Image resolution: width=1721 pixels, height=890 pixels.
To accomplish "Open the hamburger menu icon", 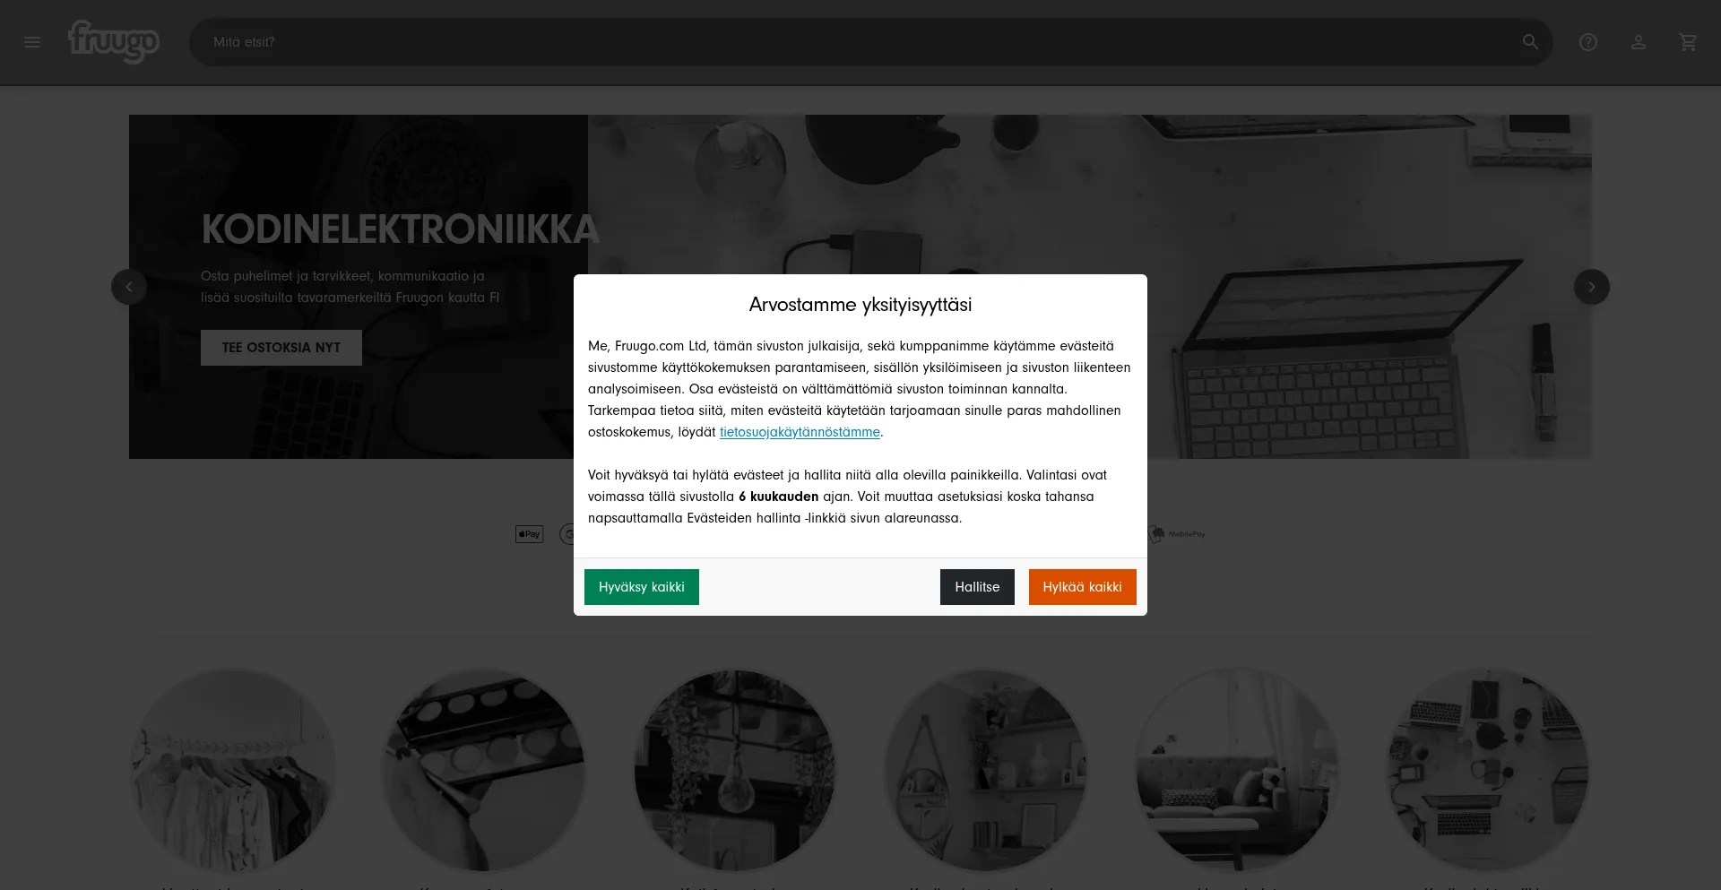I will pos(32,42).
